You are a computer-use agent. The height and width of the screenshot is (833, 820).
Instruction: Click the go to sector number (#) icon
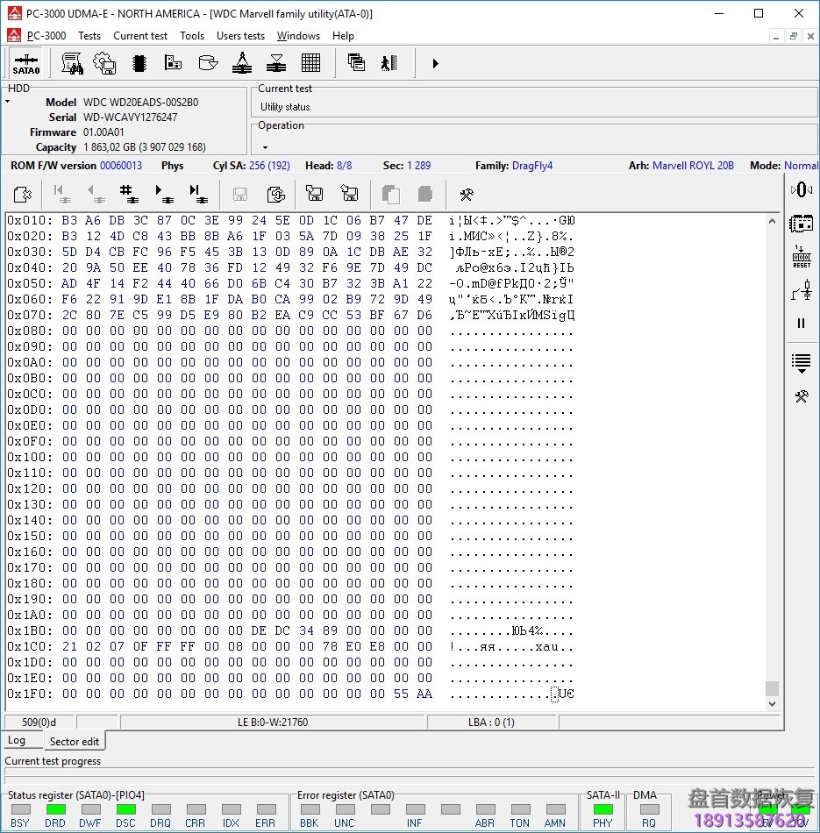click(128, 194)
